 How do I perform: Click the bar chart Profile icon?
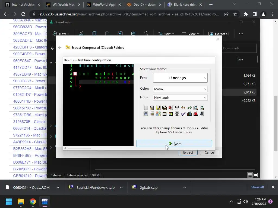189,114
